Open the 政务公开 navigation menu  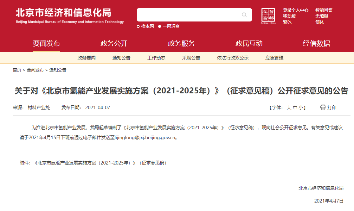tap(114, 43)
